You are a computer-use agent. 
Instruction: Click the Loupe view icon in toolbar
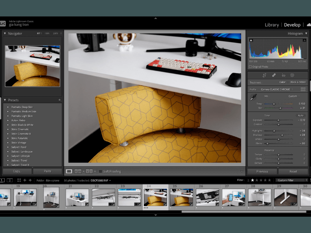coord(69,171)
